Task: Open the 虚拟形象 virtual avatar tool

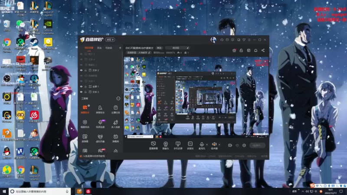Action: (100, 138)
